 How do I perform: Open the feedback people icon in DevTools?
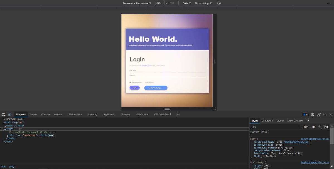[x=319, y=115]
